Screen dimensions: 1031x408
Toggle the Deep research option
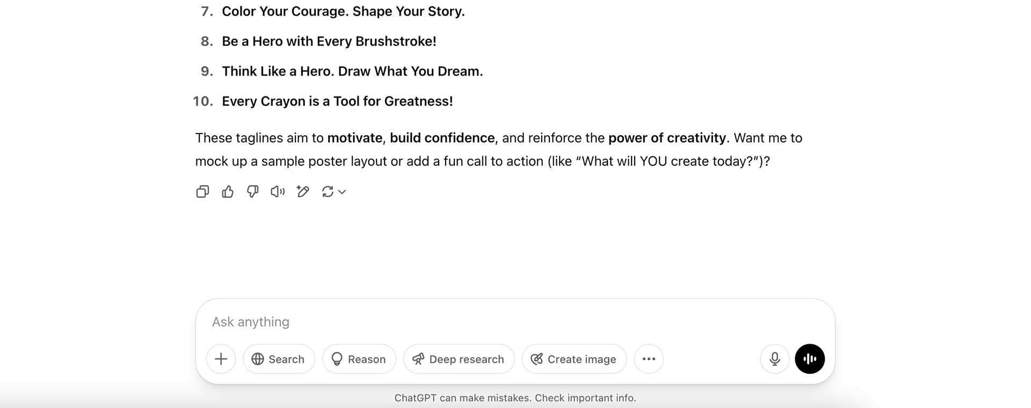(x=459, y=359)
